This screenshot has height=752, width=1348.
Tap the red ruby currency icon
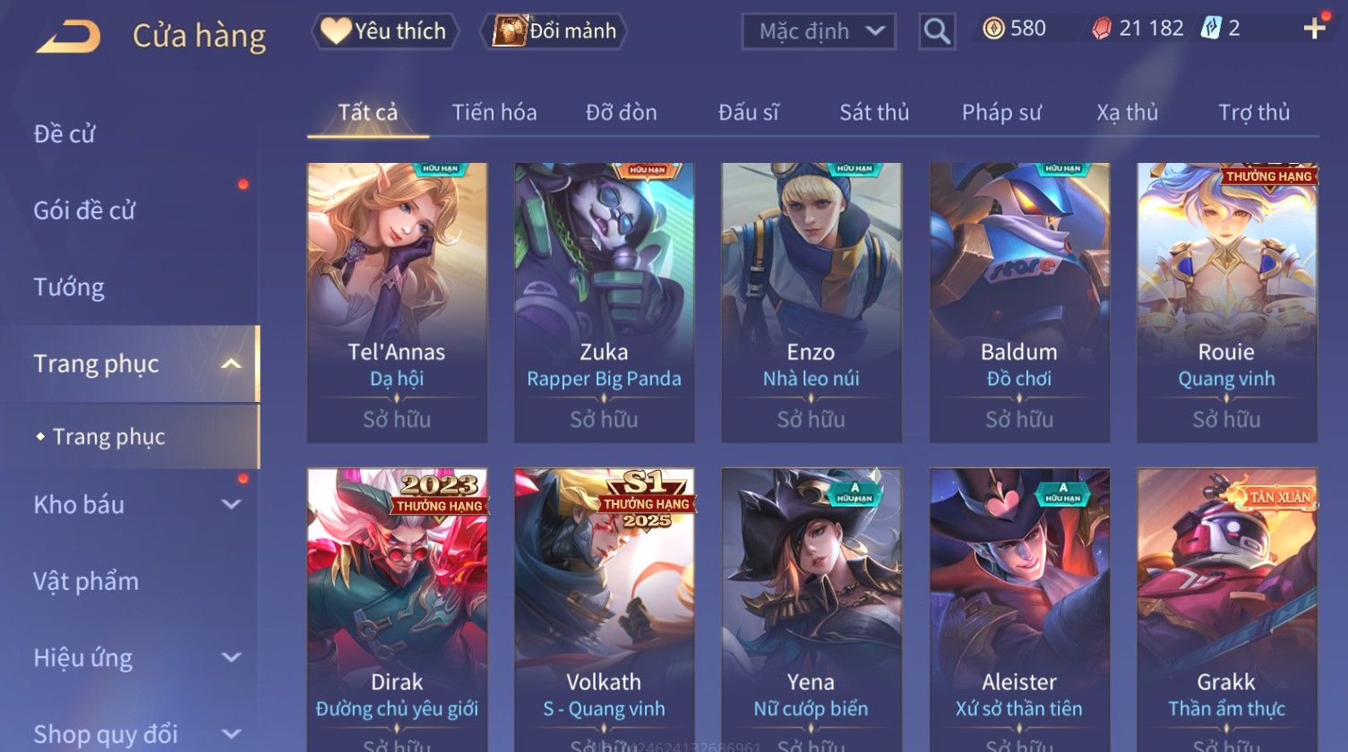[x=1101, y=30]
